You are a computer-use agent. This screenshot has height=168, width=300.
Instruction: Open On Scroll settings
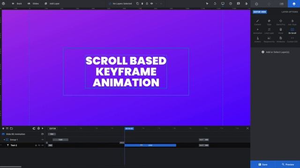(x=292, y=31)
